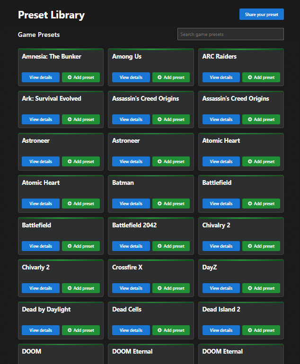Click the Dead Island 2 card title
300x364 pixels.
tap(221, 309)
